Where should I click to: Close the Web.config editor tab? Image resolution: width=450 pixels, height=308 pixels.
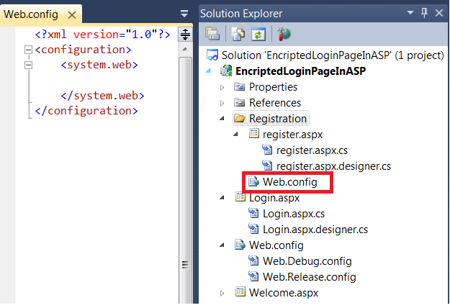(72, 14)
